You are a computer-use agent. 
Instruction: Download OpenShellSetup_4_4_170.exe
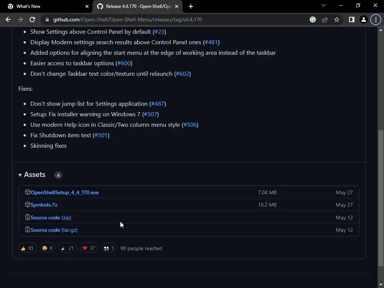pyautogui.click(x=64, y=192)
